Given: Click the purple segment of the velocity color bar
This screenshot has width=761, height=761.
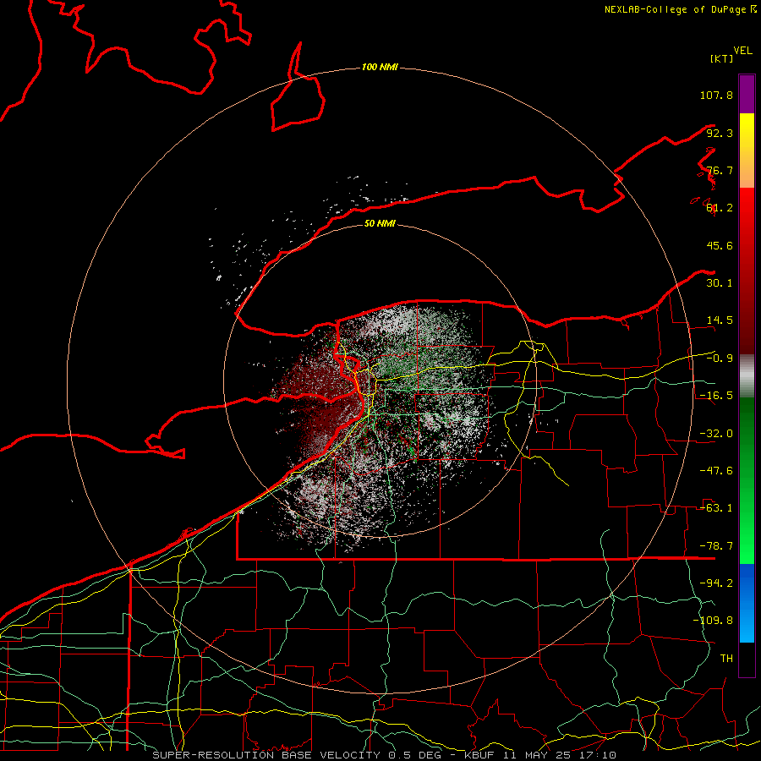Looking at the screenshot, I should (747, 94).
